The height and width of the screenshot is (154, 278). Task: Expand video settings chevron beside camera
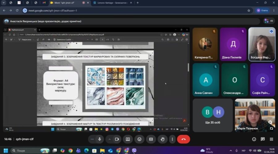110,139
